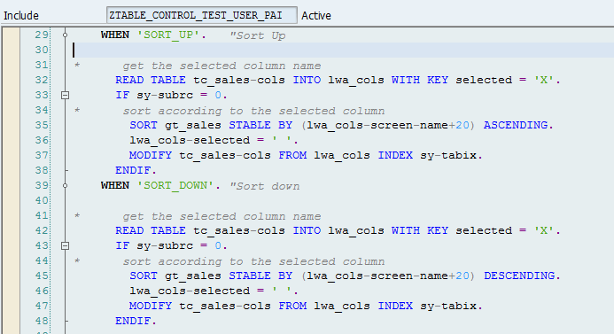614x334 pixels.
Task: Click the "Sort down comment
Action: click(x=265, y=186)
